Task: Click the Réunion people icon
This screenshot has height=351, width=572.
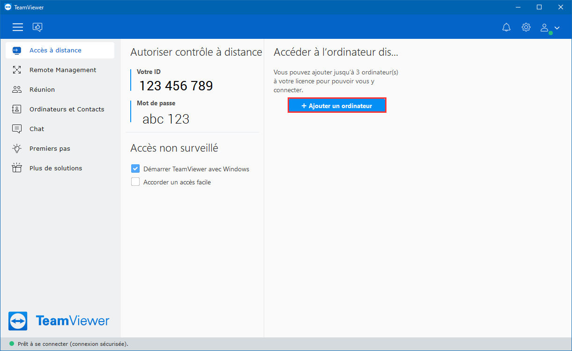Action: coord(17,89)
